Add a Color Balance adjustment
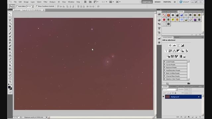 (174, 51)
